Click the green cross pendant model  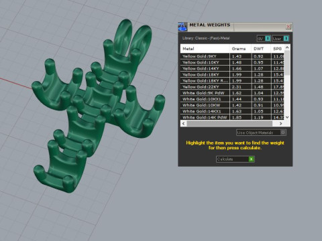[99, 105]
